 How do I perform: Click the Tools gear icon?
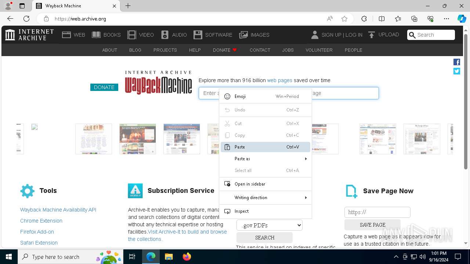tap(27, 191)
